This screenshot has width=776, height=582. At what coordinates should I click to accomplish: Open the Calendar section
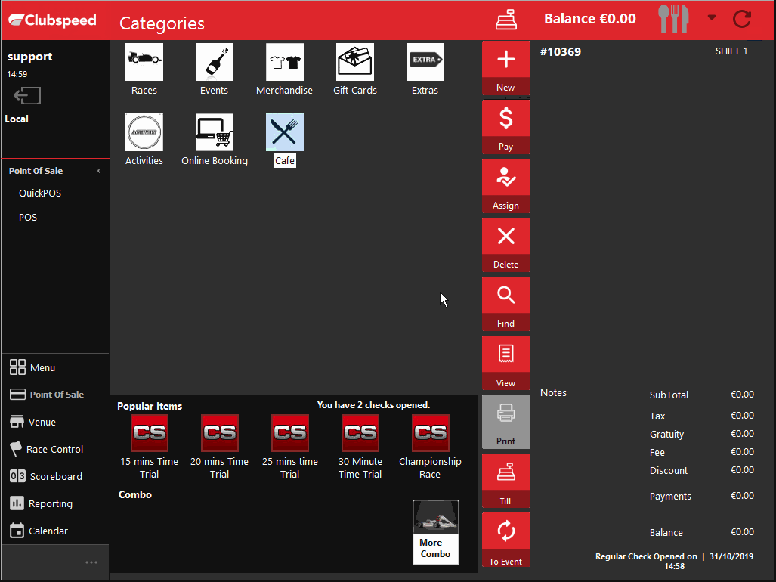tap(39, 531)
